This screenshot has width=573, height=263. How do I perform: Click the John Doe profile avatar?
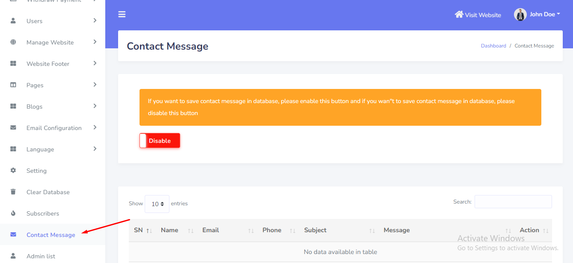pos(520,15)
